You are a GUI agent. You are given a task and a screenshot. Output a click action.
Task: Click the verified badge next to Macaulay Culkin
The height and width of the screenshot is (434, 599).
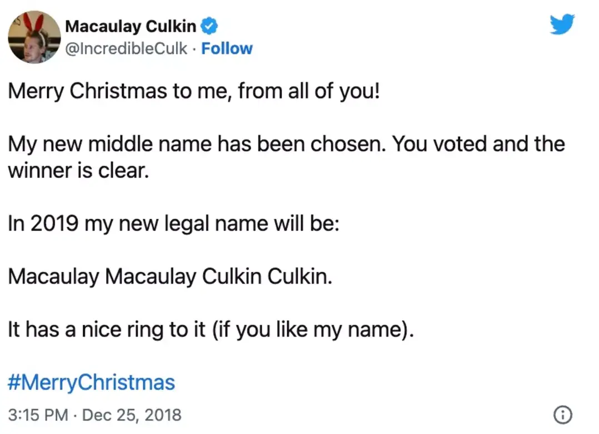[210, 25]
